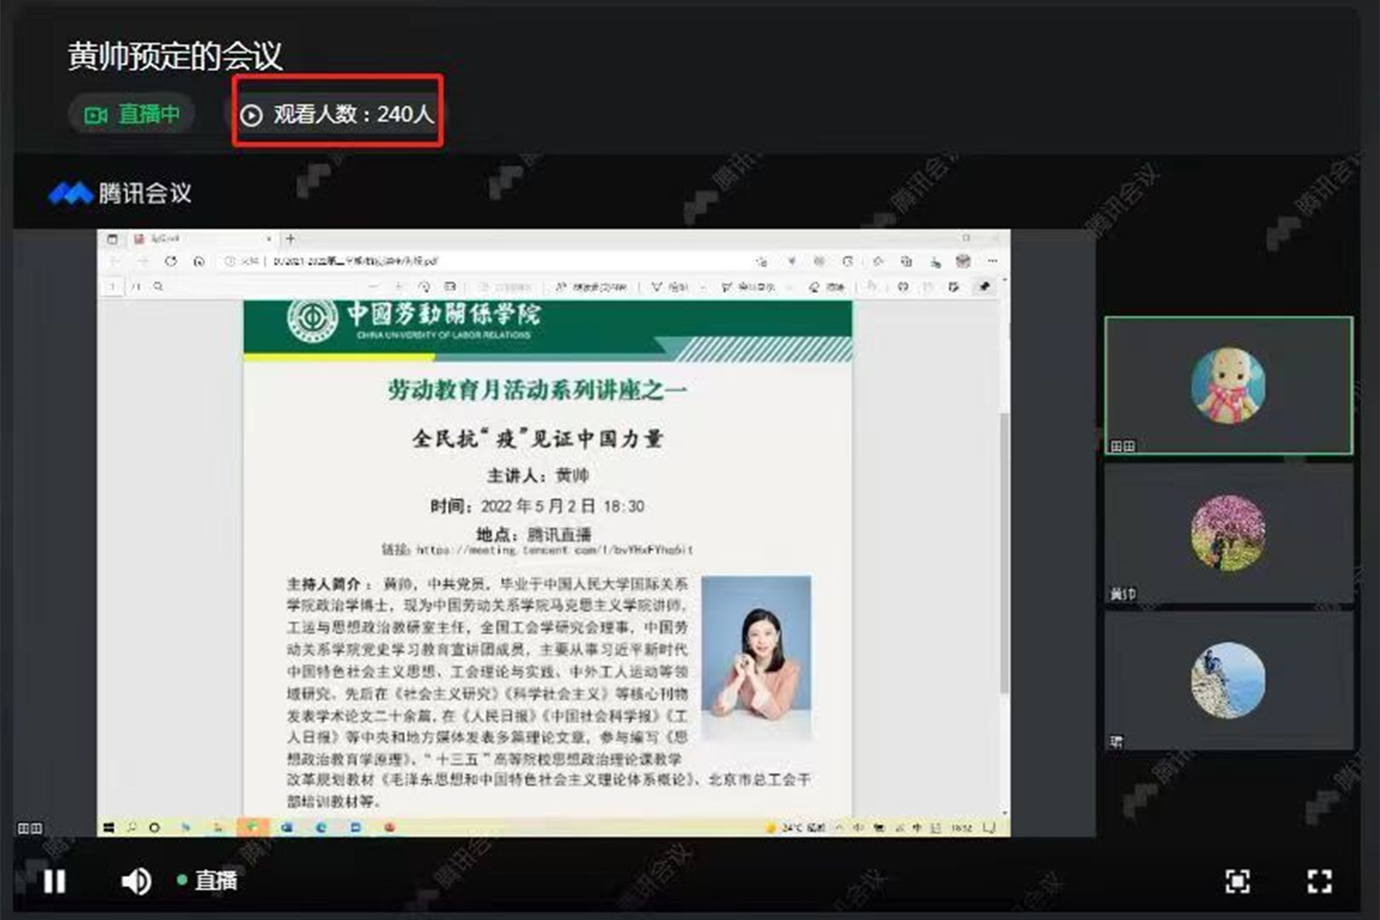Click the PDF highlight tool
Viewport: 1380px width, 920px height.
[x=747, y=286]
